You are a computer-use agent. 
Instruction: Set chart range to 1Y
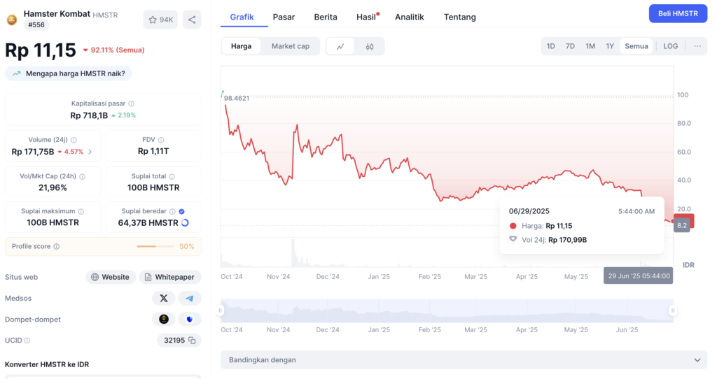610,46
